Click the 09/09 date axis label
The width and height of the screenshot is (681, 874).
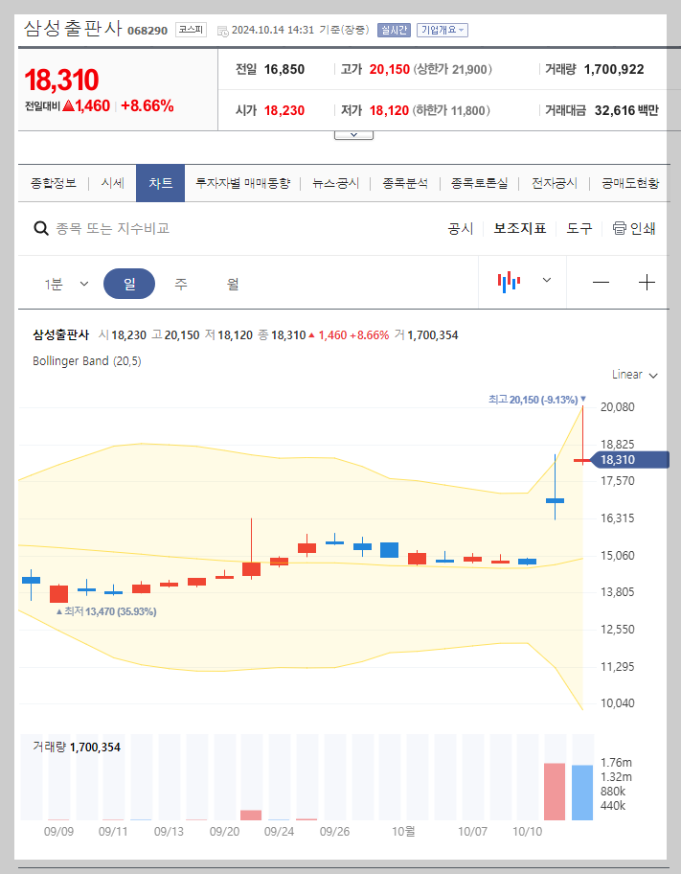pyautogui.click(x=58, y=832)
